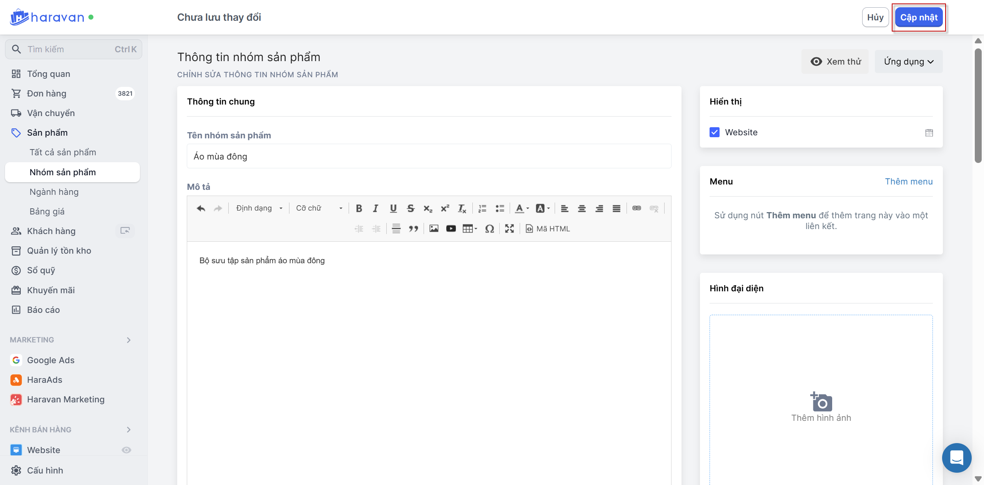Screen dimensions: 984x485
Task: Toggle the Website channel eye icon
Action: (x=126, y=450)
